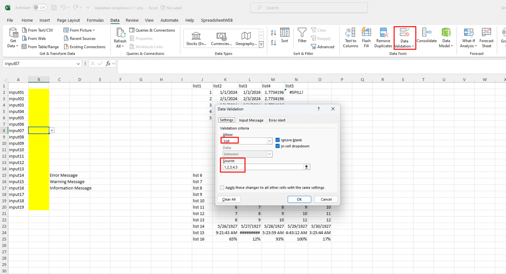Switch to the Error Alert tab
The image size is (506, 274).
pyautogui.click(x=277, y=120)
